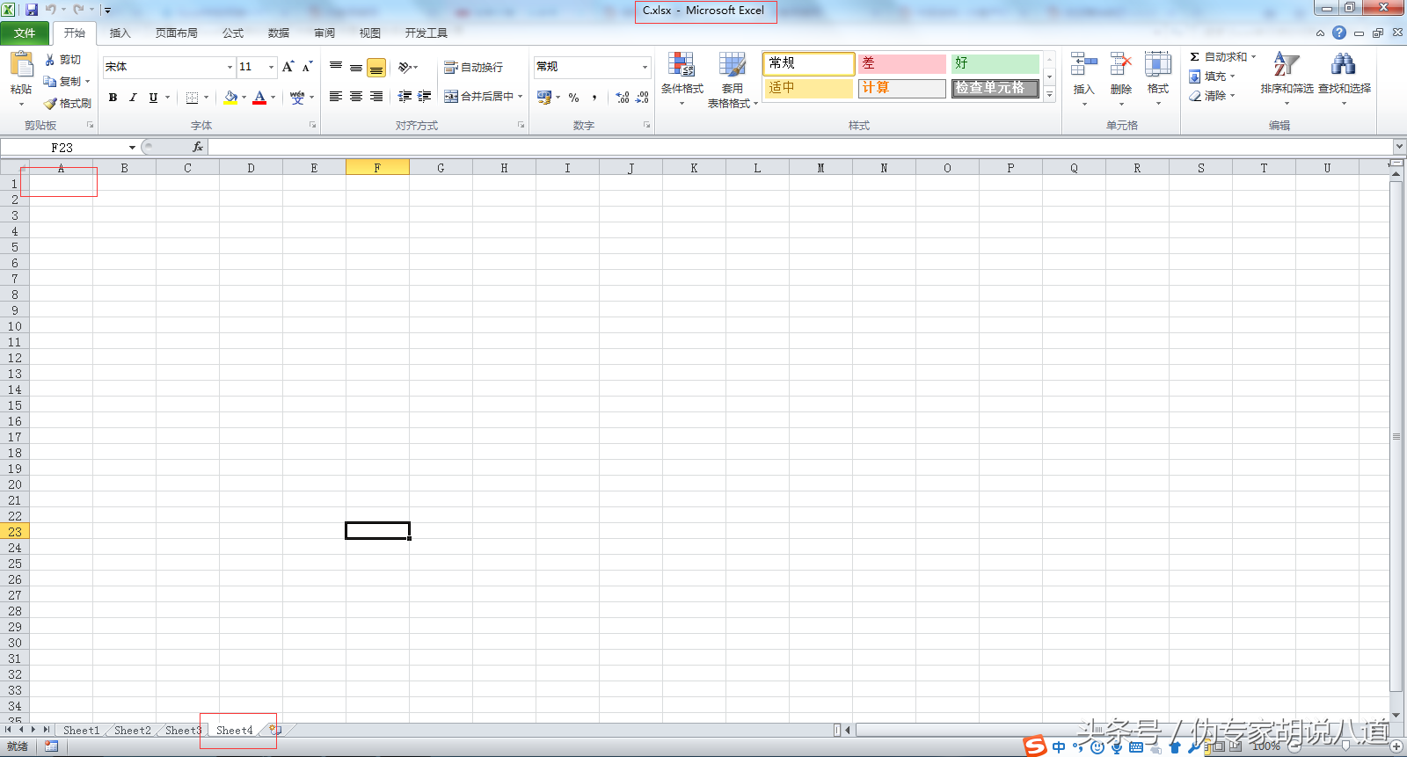Click Insert cells (插入) icon
This screenshot has width=1407, height=757.
point(1084,64)
